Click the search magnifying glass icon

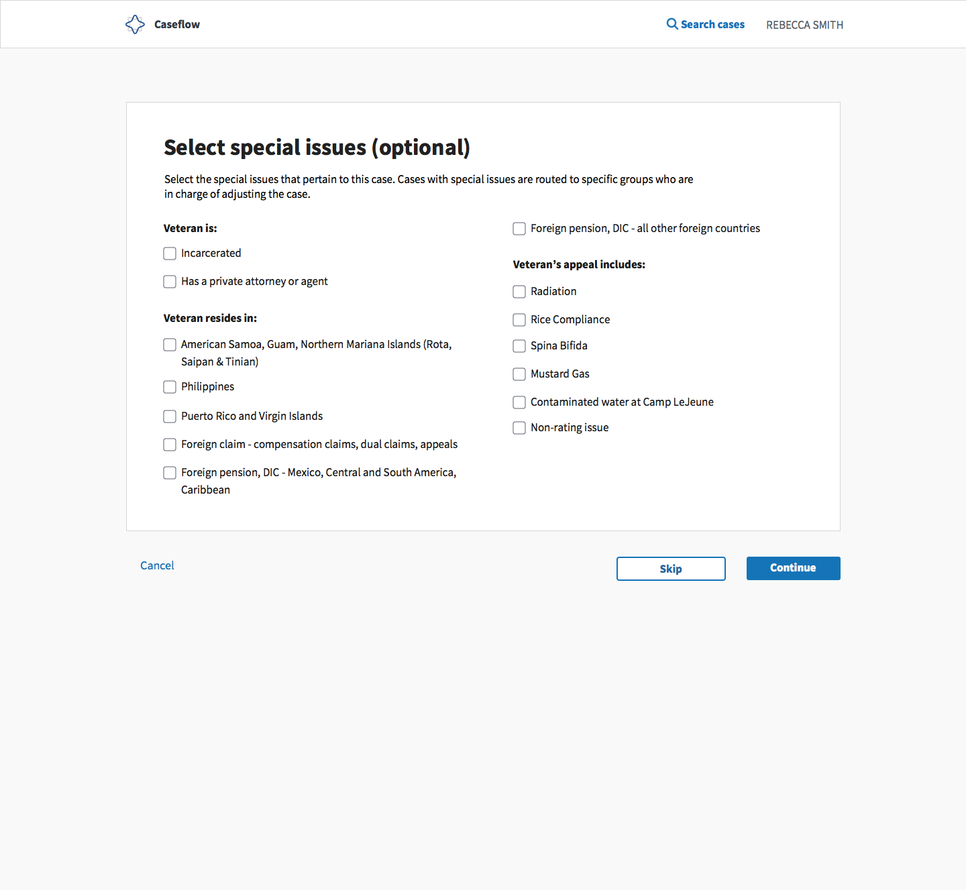[672, 23]
